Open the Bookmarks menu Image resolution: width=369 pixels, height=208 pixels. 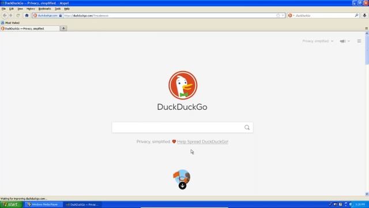[45, 9]
